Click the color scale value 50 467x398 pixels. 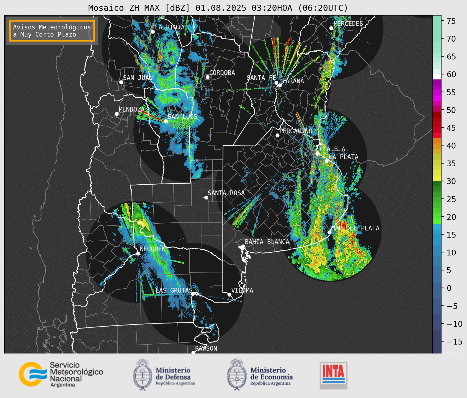click(x=451, y=110)
